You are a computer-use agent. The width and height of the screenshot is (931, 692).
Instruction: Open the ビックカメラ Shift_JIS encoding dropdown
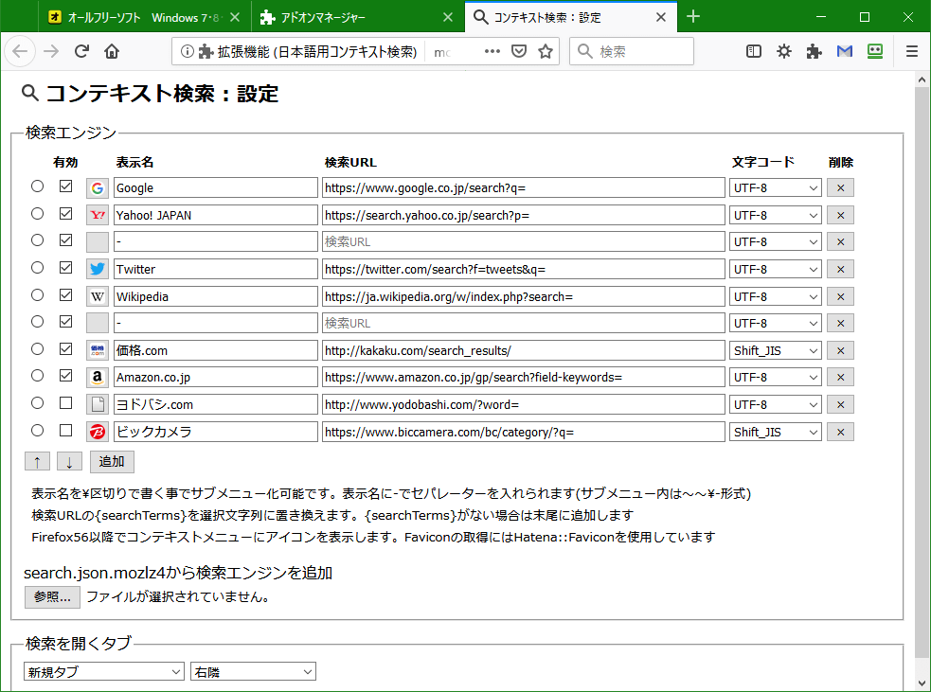click(x=776, y=432)
